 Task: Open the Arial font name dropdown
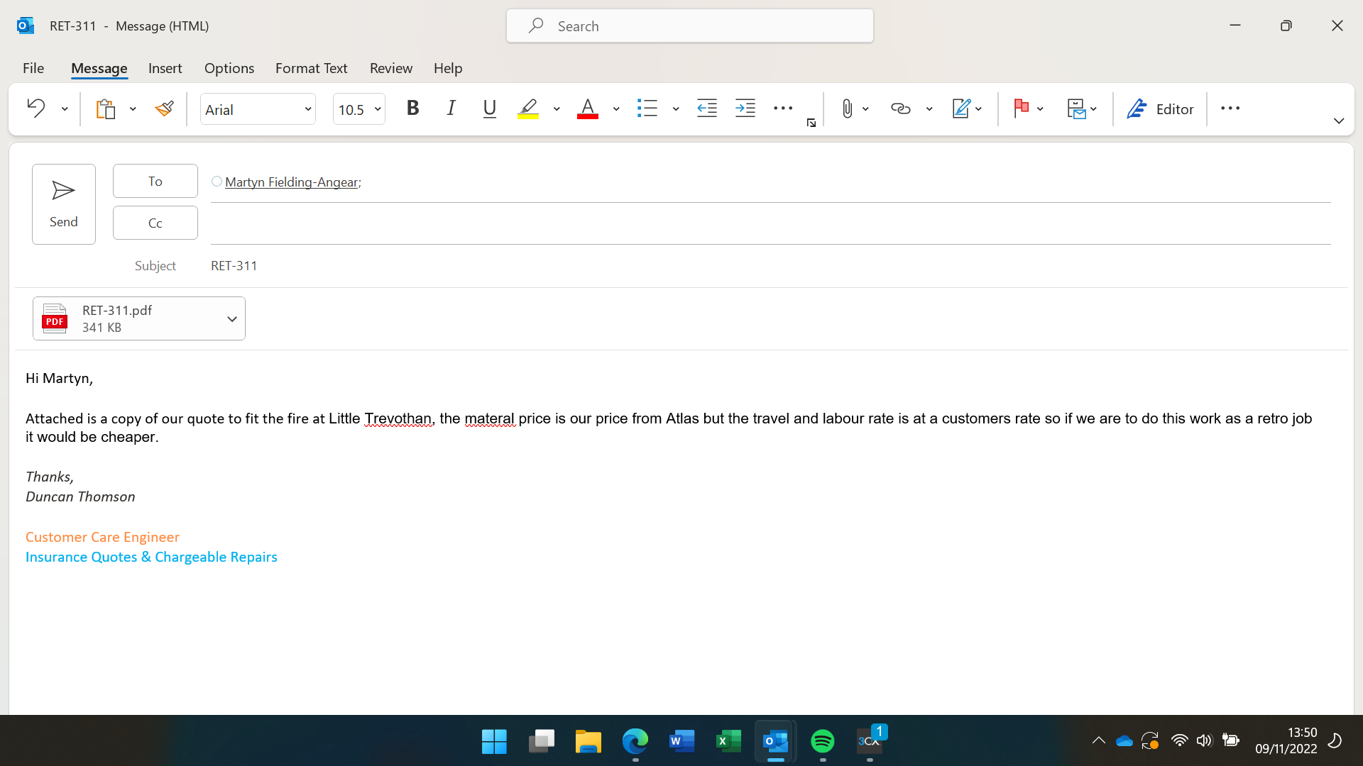[307, 109]
